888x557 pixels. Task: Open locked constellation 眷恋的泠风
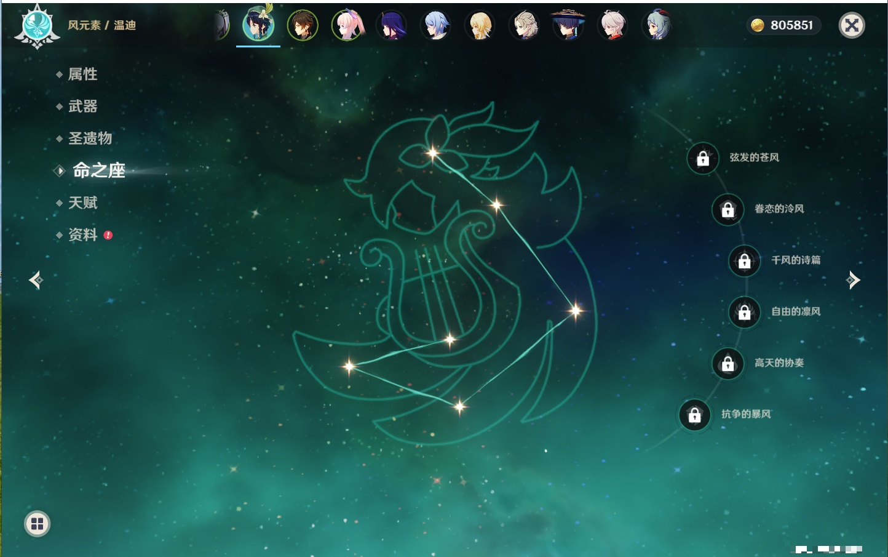(727, 210)
